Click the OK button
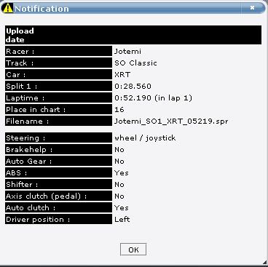Image resolution: width=268 pixels, height=267 pixels. click(133, 250)
